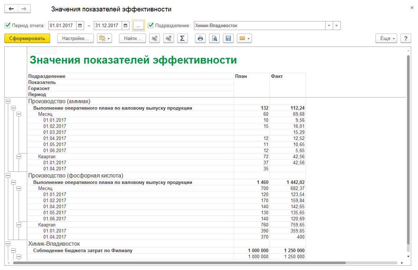Open calendar for end date 31.12.2017

pos(125,26)
